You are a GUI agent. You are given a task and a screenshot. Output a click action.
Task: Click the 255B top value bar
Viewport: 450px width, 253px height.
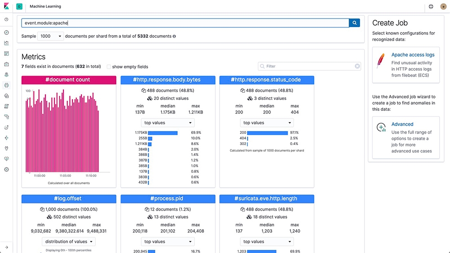point(150,138)
